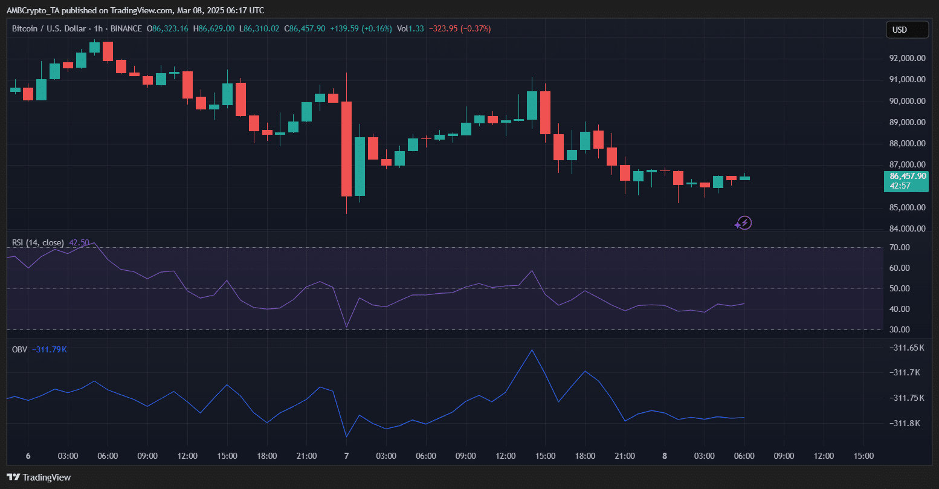Viewport: 939px width, 489px height.
Task: Select the highest peak of the OBV line
Action: tap(532, 350)
